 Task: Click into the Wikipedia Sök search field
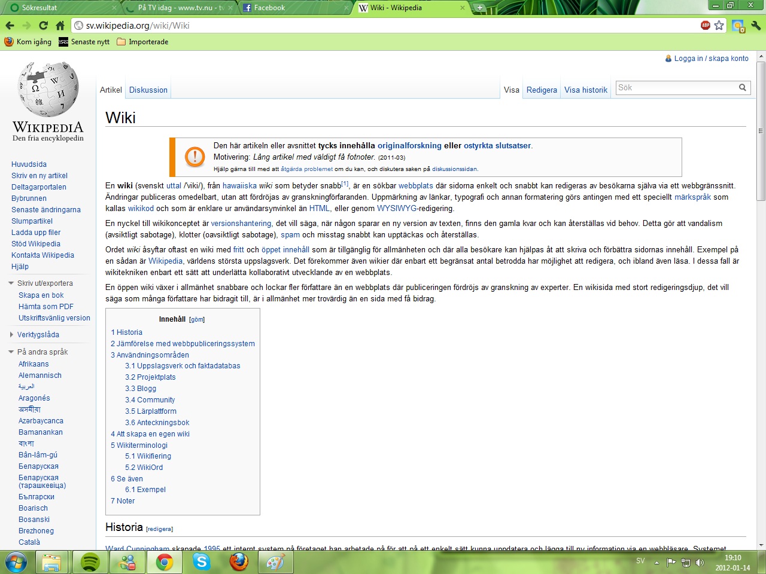[x=676, y=88]
